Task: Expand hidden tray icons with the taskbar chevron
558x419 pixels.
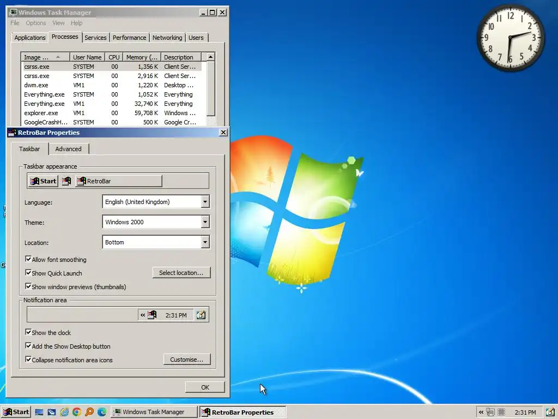Action: [x=481, y=412]
